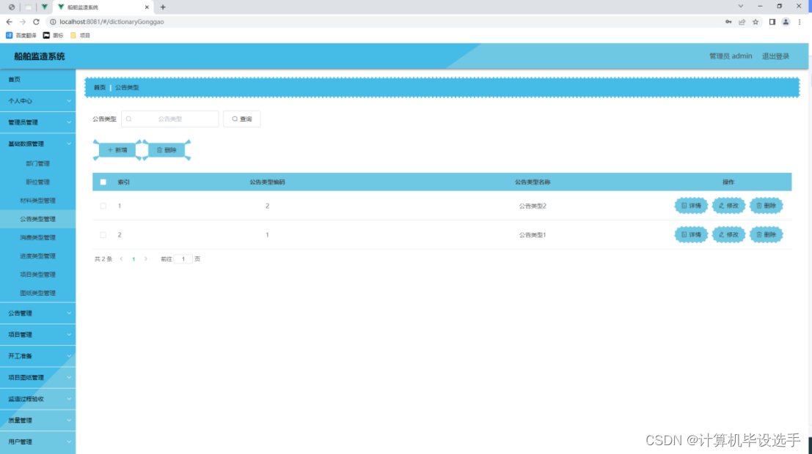Click the 查询 search button

pos(242,119)
